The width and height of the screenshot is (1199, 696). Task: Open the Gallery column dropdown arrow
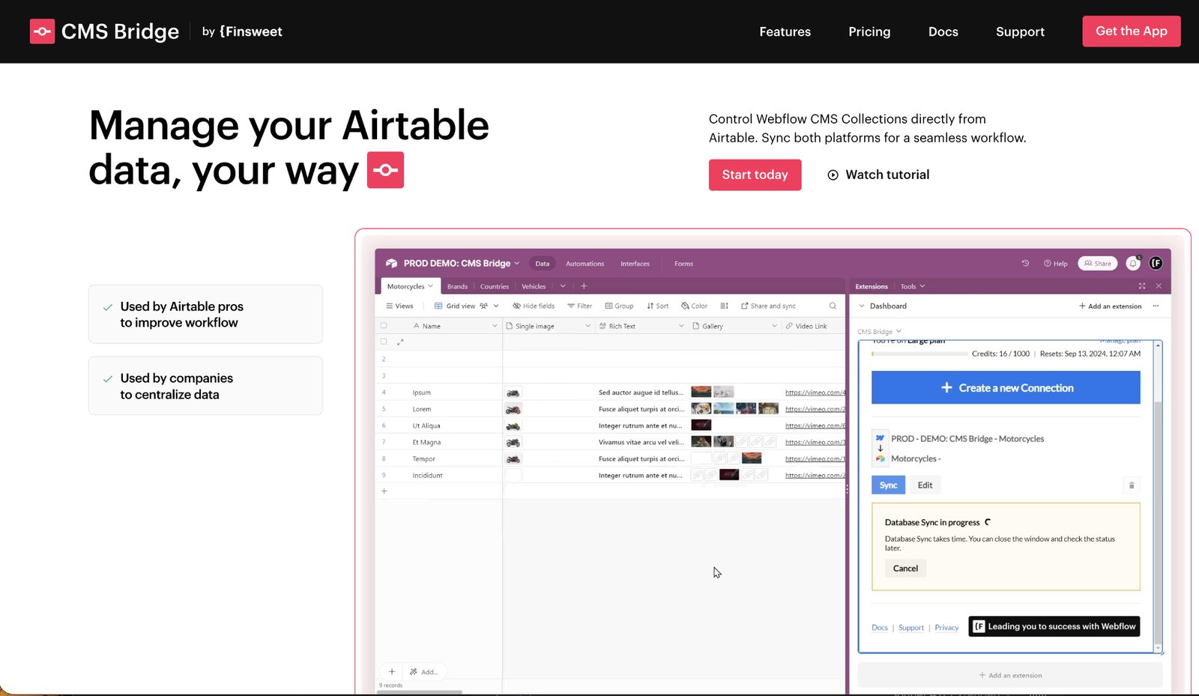(774, 326)
